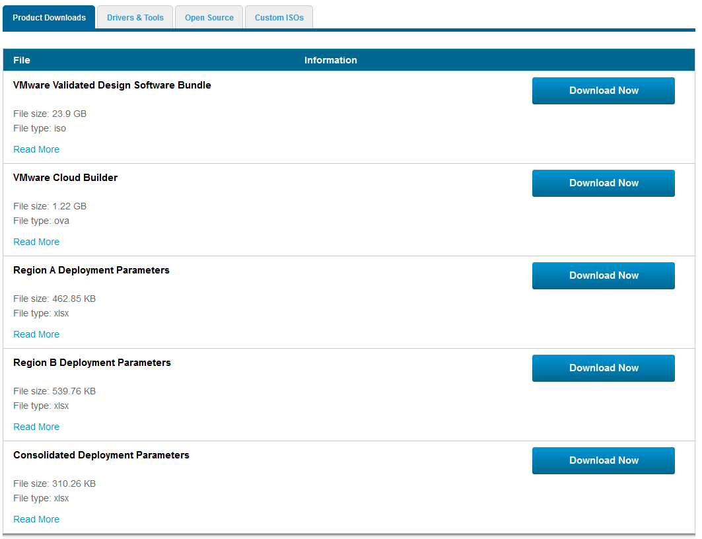Read More about VMware Cloud Builder

(36, 242)
